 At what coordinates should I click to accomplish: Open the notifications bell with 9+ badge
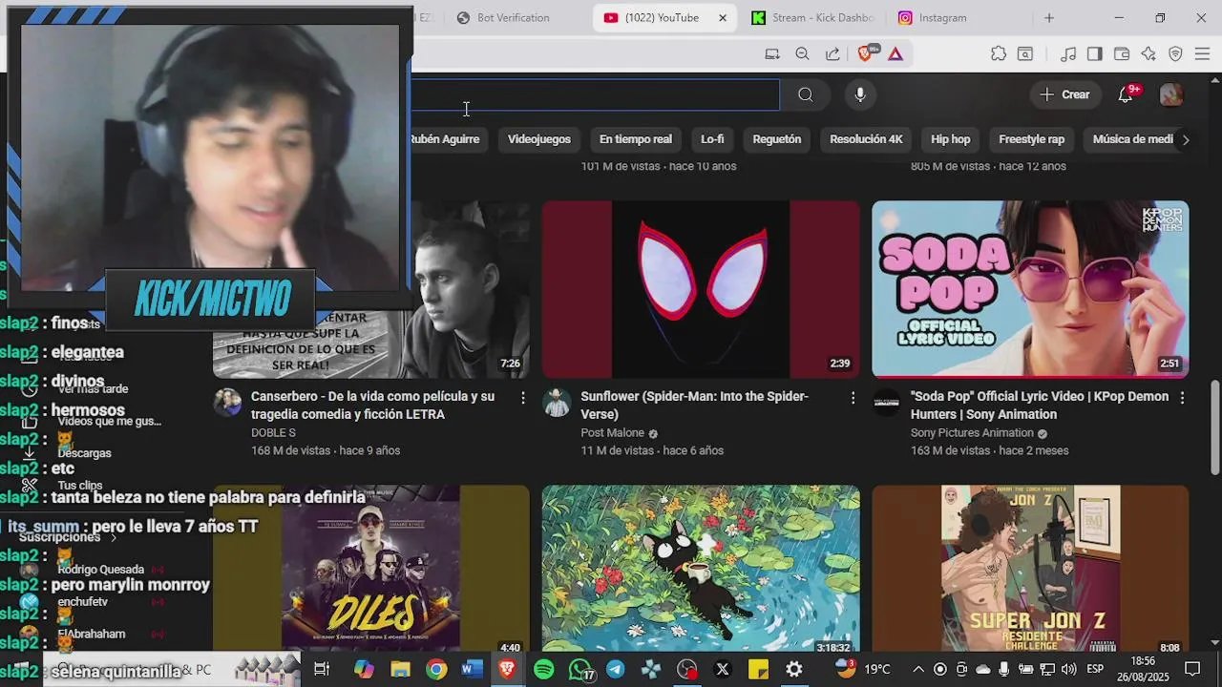pos(1127,94)
